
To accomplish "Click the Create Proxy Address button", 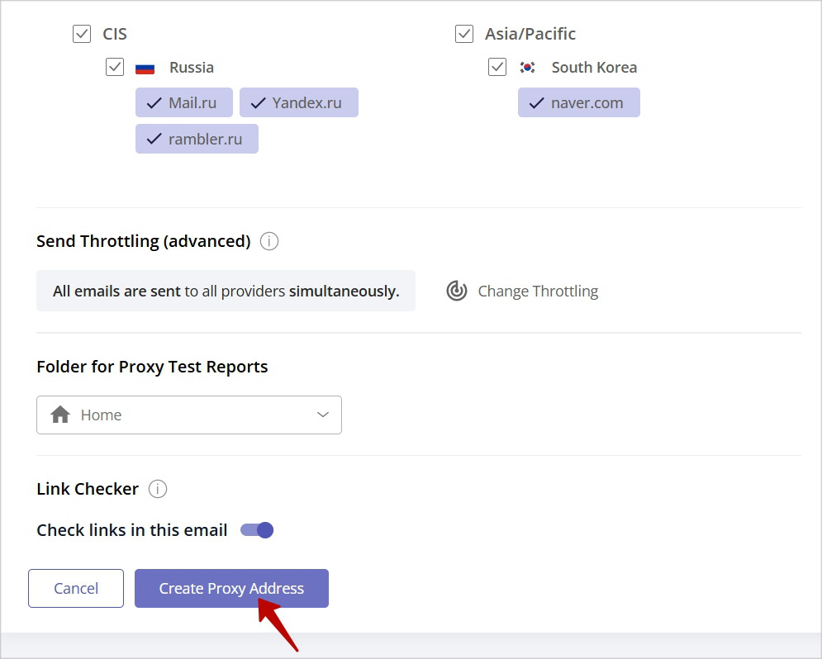I will coord(231,588).
